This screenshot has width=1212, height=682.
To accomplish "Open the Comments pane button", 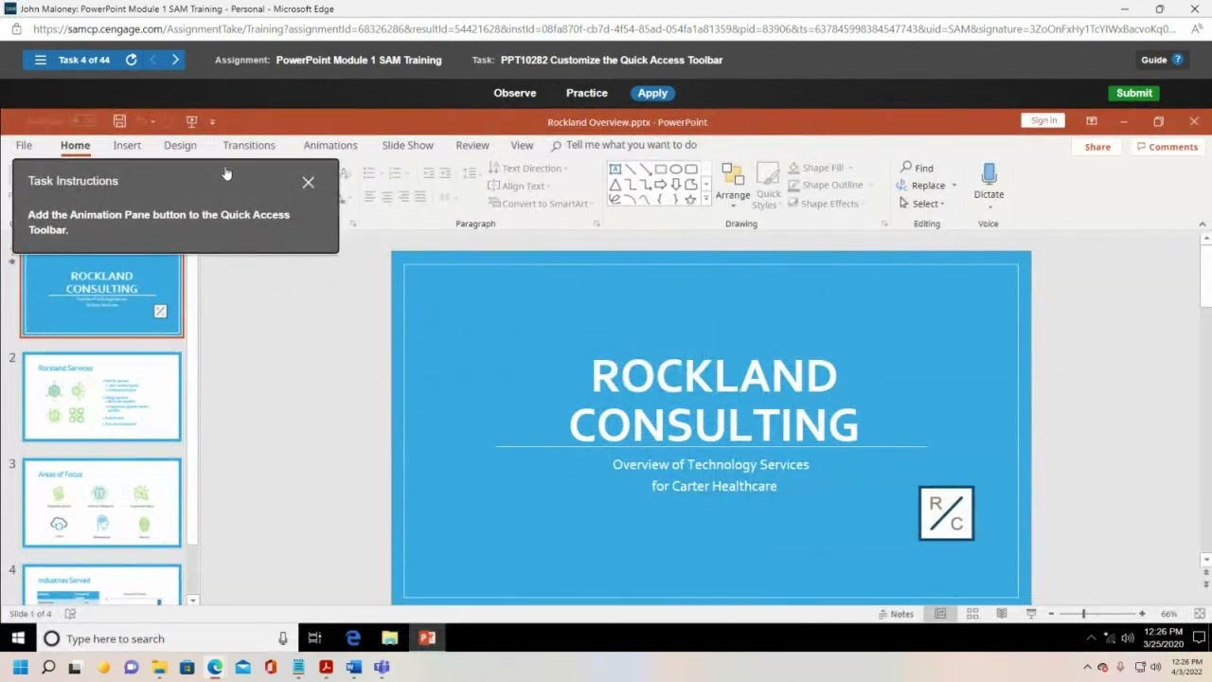I will pos(1167,147).
